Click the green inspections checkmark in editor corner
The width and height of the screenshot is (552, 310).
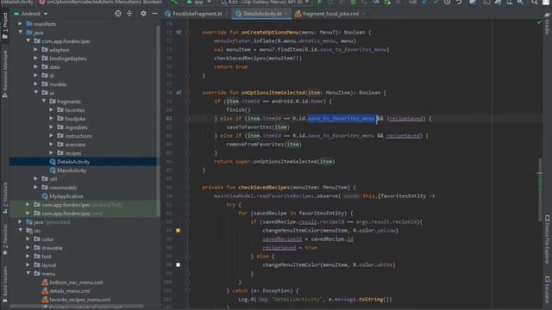point(539,22)
